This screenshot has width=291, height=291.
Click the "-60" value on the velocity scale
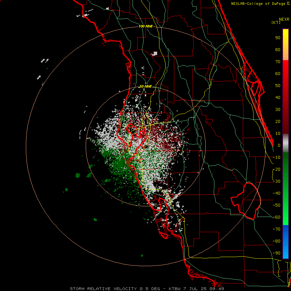click(276, 217)
